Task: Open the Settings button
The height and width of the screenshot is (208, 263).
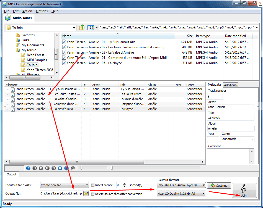Action: tap(219, 185)
